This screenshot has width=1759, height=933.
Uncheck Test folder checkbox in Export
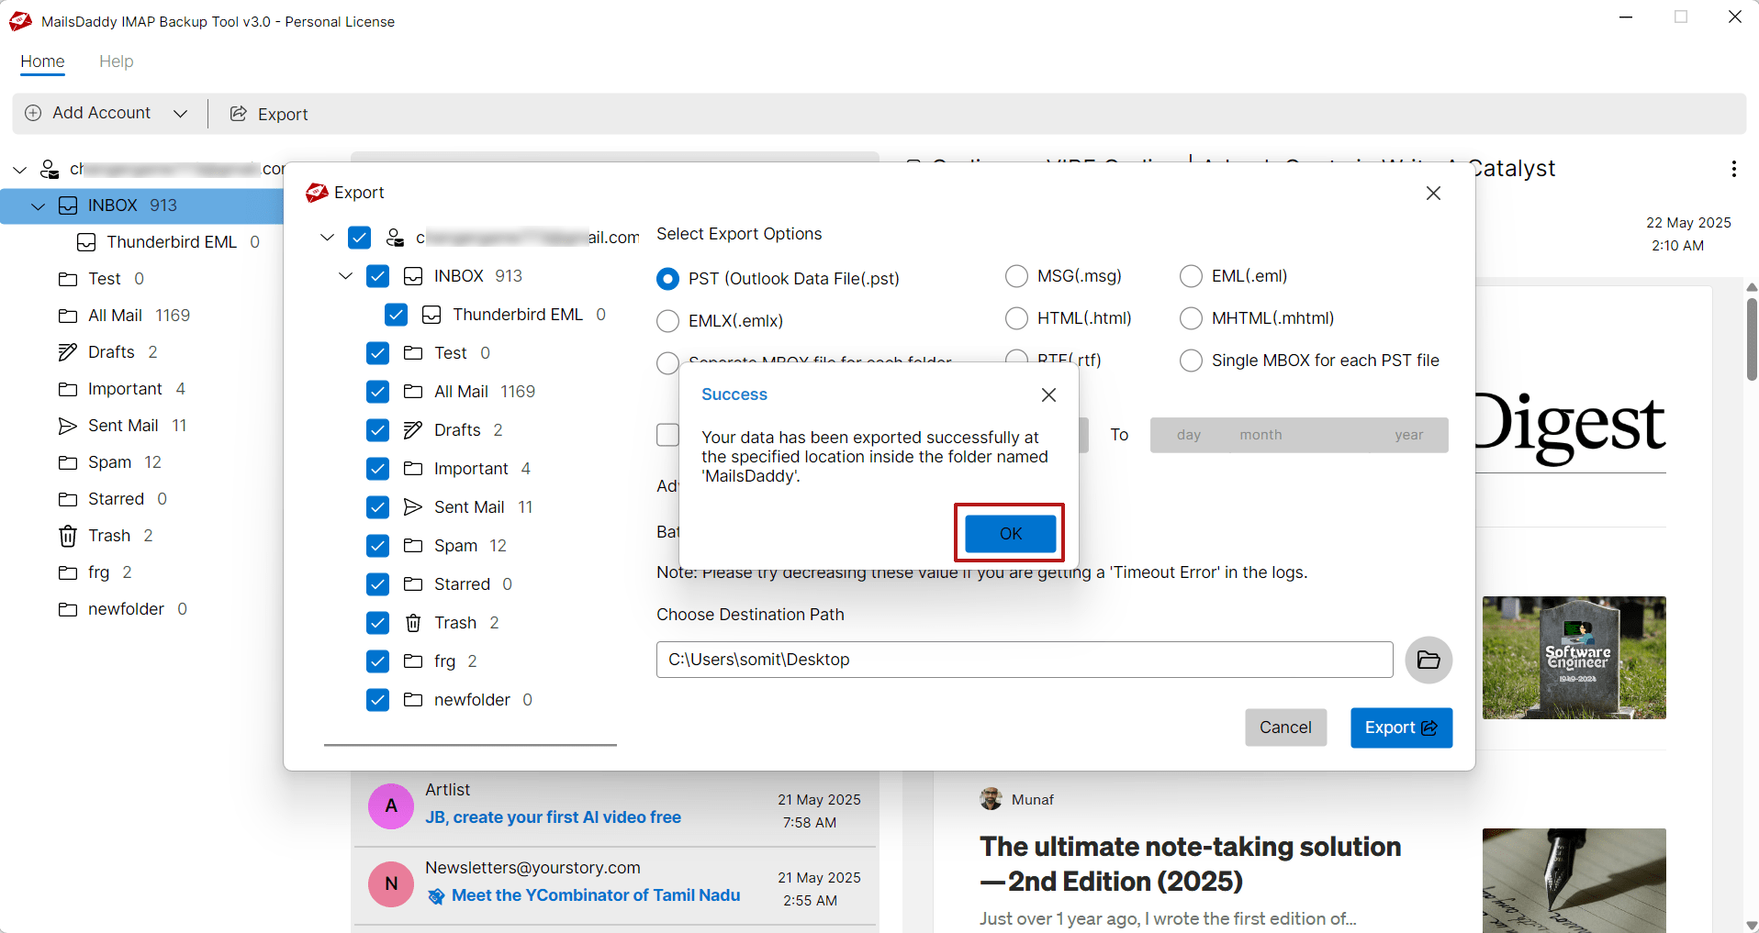(377, 353)
